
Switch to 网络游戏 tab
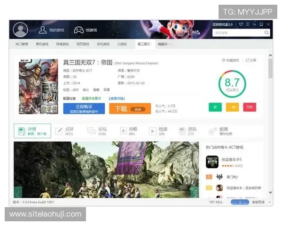pyautogui.click(x=63, y=44)
